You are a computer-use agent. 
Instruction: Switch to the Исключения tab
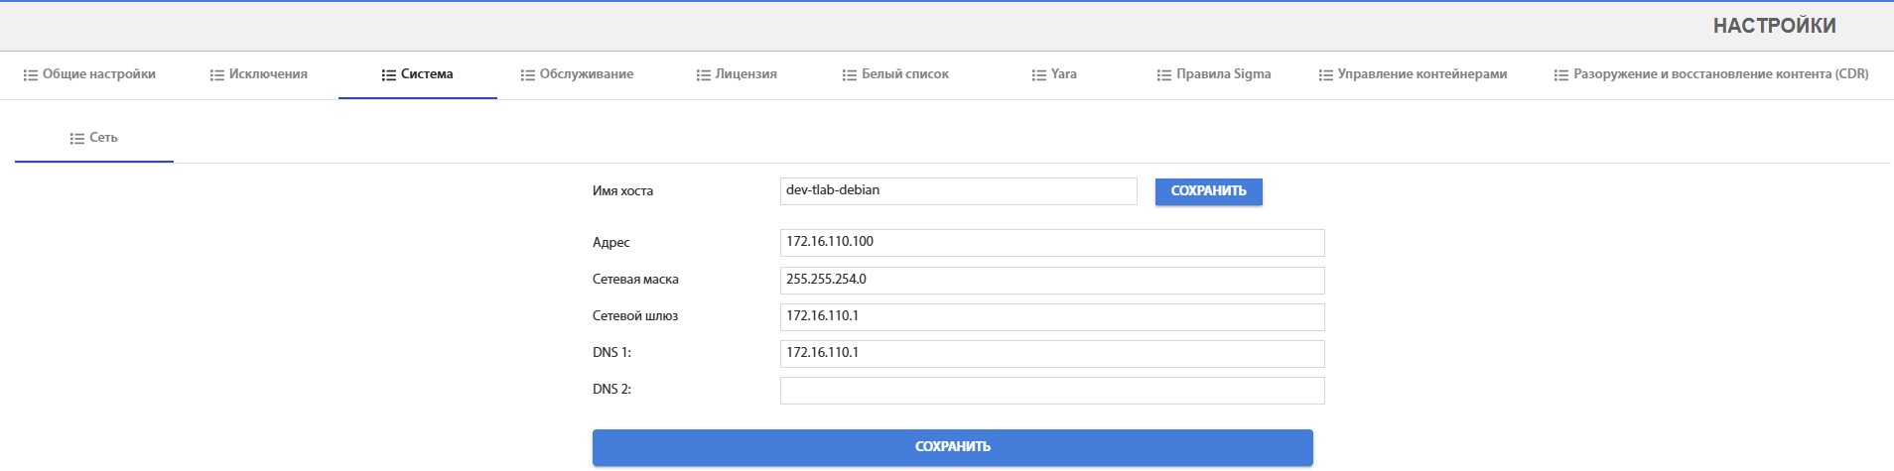pos(258,74)
